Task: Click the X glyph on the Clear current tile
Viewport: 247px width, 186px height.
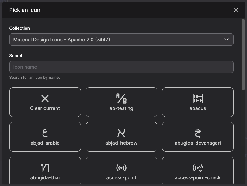Action: (45, 98)
